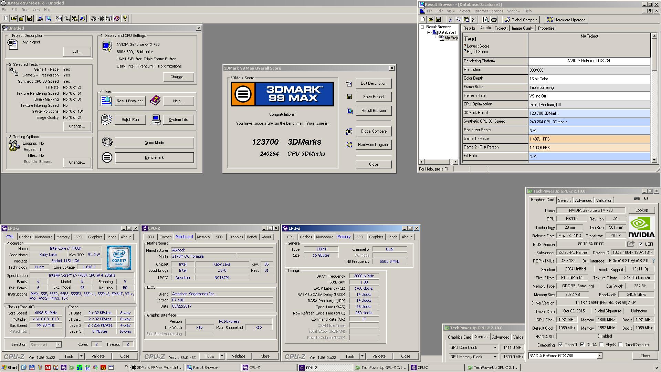Open Result Browser via the magnifier toolbar icon

click(x=48, y=19)
